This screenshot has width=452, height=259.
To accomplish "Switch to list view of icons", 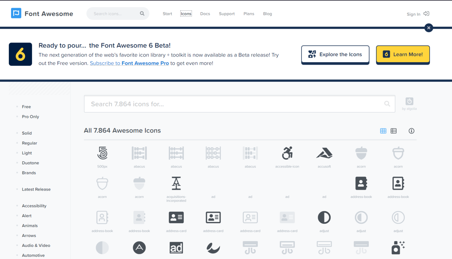I will click(394, 131).
